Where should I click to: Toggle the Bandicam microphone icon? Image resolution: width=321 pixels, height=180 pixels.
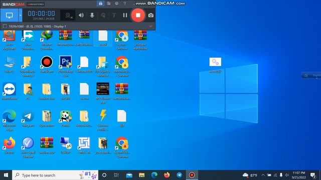coord(92,15)
